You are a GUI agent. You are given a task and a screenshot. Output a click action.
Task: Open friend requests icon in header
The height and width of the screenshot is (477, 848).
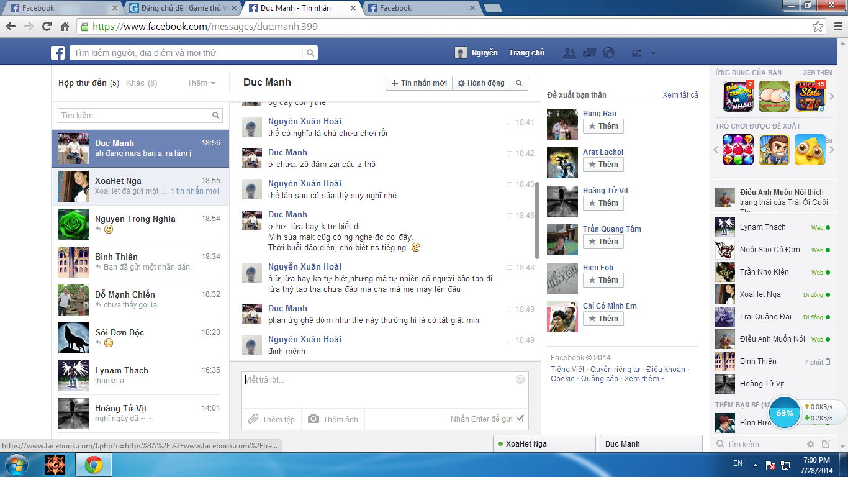[x=569, y=53]
